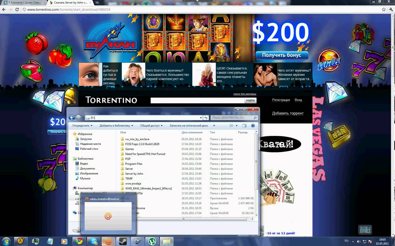Viewport: 395px width, 246px height.
Task: Open Skype from the taskbar
Action: [x=94, y=241]
